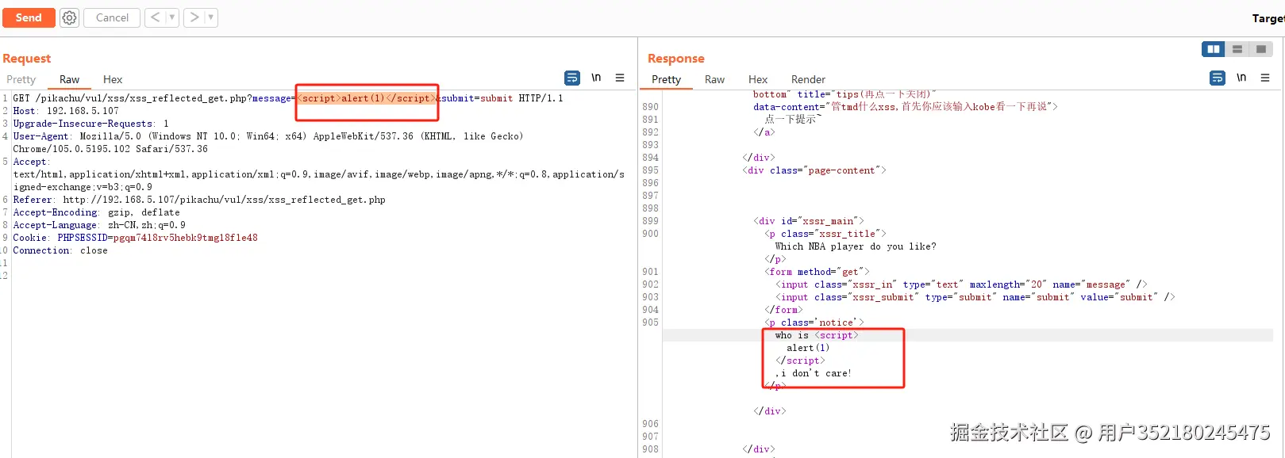This screenshot has height=458, width=1285.
Task: Select the top-bottom stacked layout icon
Action: coord(1237,49)
